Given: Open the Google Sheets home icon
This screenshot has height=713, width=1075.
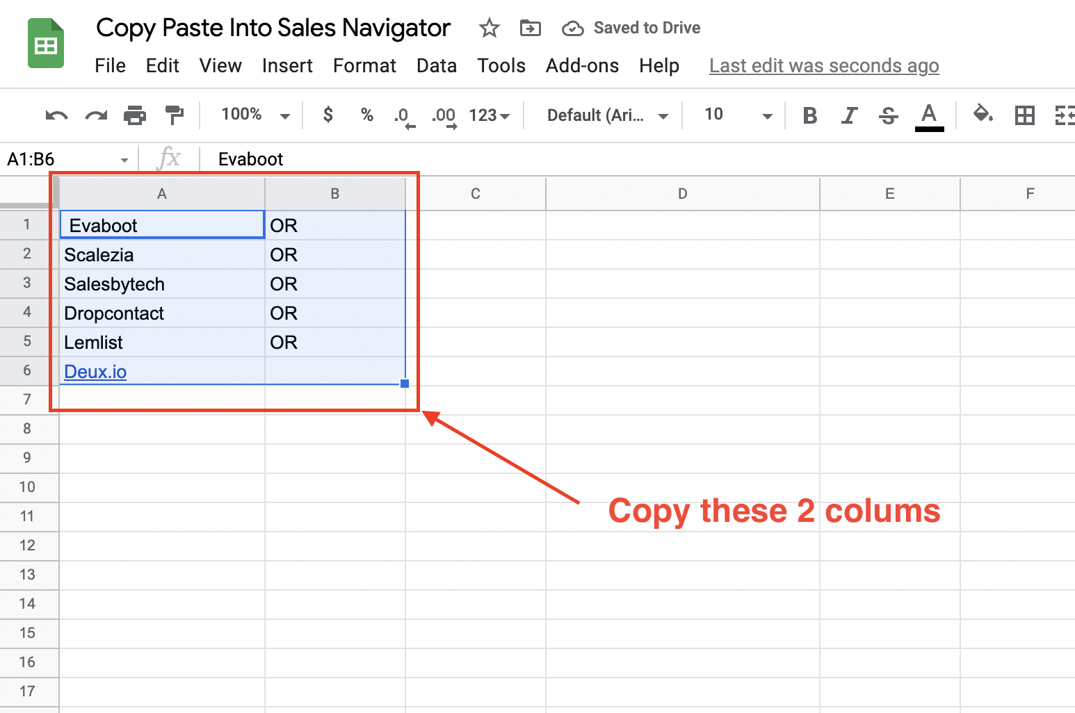Looking at the screenshot, I should 46,44.
